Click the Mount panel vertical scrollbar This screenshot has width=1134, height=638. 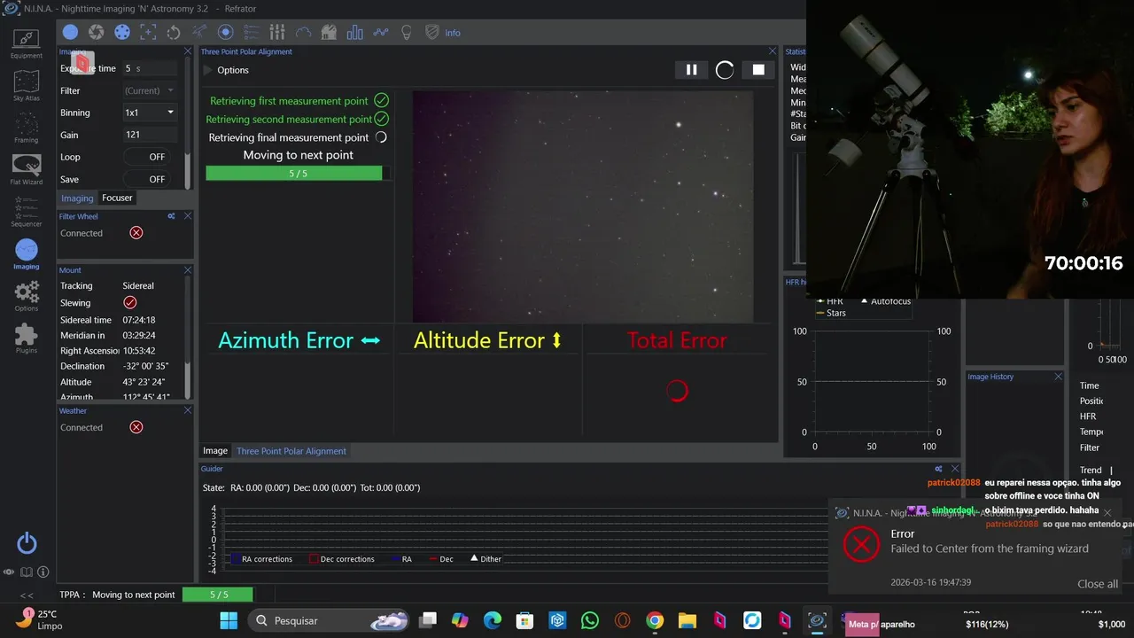[x=188, y=338]
